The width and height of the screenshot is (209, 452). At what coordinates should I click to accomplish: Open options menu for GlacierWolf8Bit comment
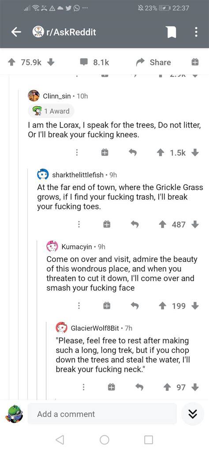[x=83, y=387]
